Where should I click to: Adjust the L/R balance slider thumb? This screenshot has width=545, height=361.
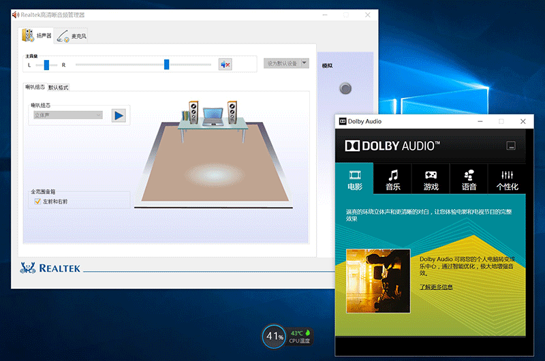46,65
